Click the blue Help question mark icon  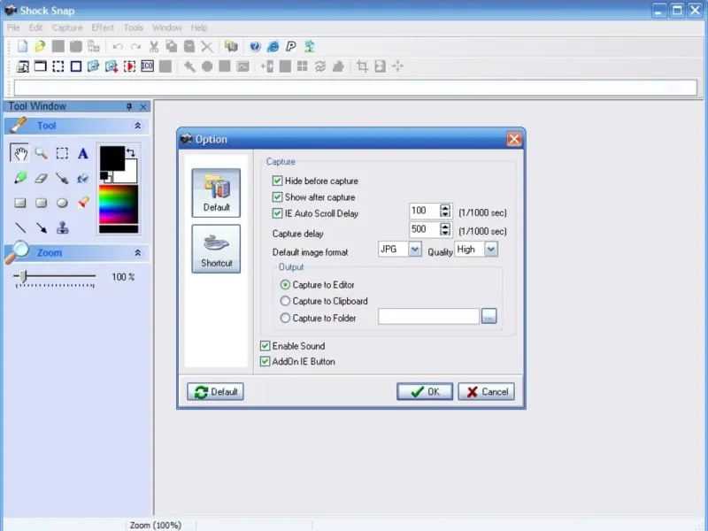click(x=255, y=46)
